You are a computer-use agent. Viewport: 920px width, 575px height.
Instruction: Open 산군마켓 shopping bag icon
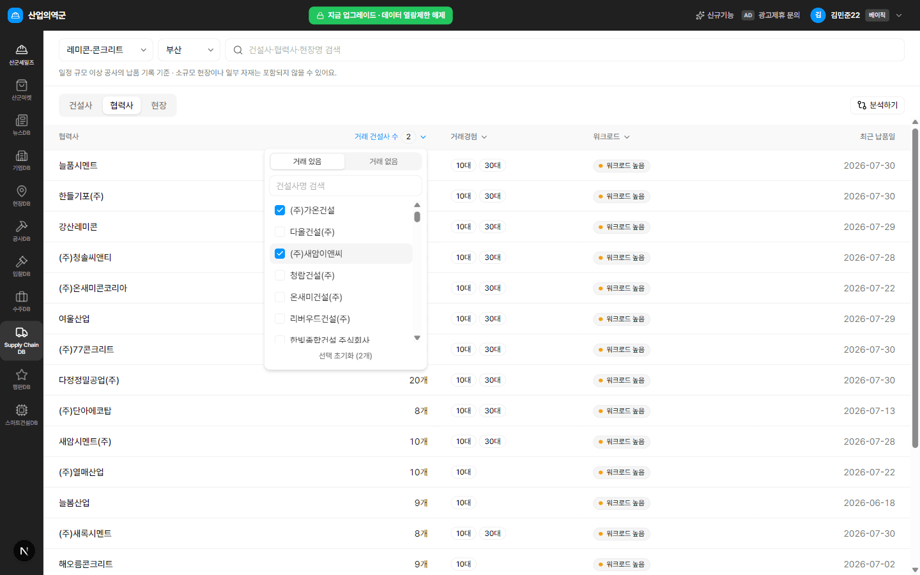(21, 85)
